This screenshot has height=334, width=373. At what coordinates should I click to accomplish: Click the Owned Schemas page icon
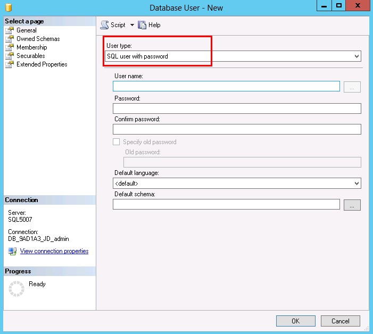[x=10, y=39]
